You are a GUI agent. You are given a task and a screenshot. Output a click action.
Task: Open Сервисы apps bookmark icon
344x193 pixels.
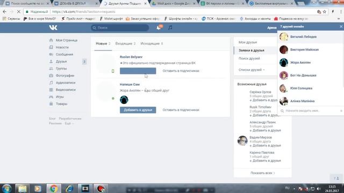4,19
